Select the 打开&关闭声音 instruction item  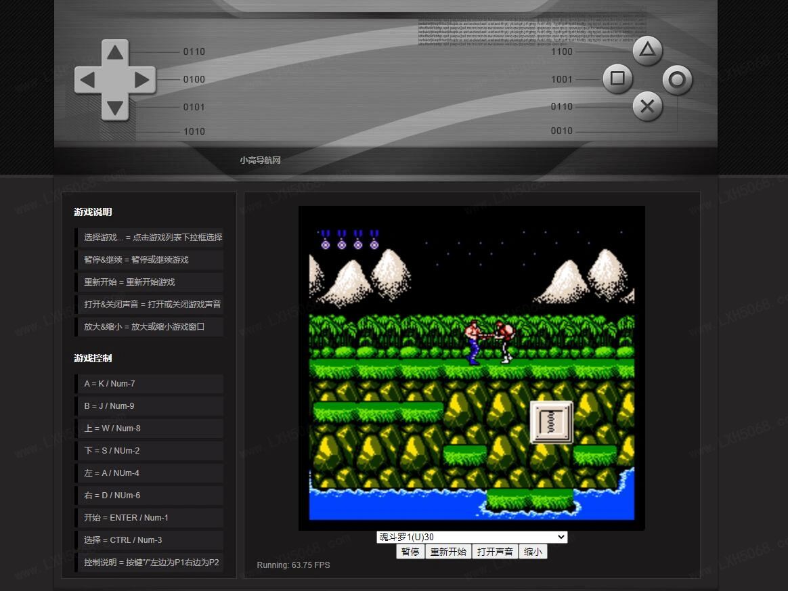(x=149, y=305)
